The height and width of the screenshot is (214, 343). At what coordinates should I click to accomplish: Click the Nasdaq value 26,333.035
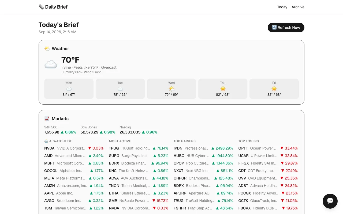[x=130, y=132]
